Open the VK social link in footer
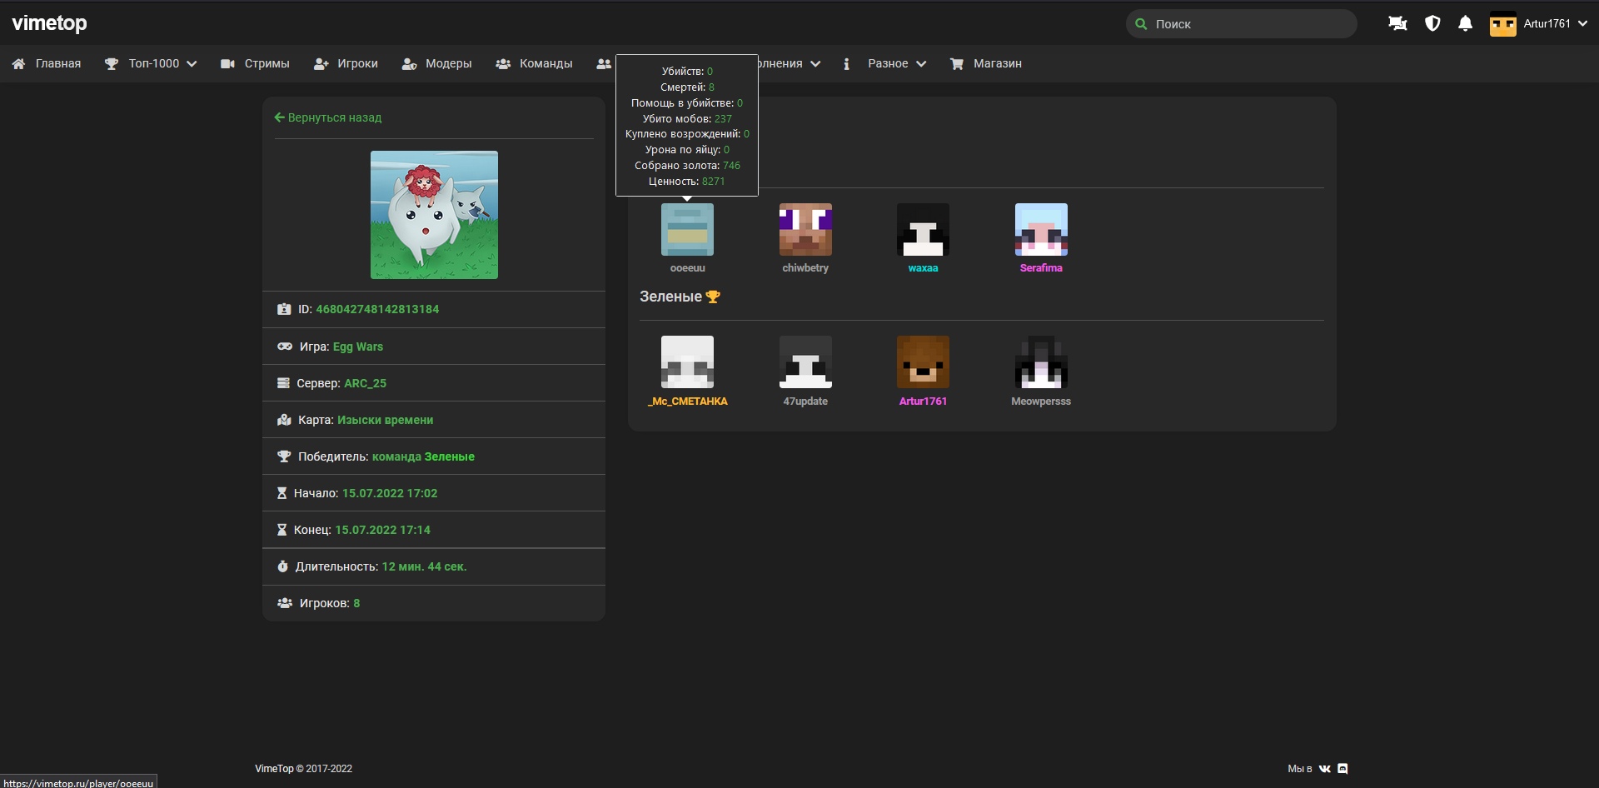 point(1324,769)
